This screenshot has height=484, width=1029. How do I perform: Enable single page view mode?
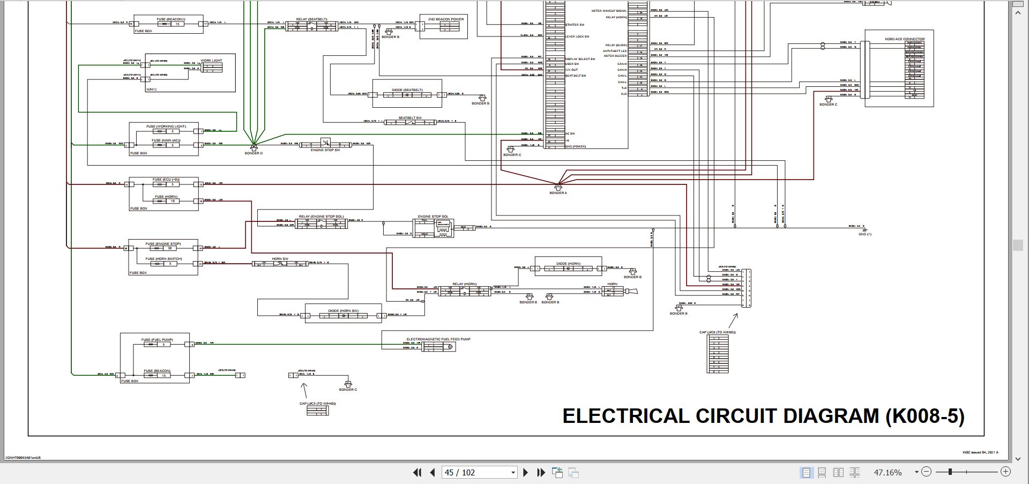click(806, 472)
